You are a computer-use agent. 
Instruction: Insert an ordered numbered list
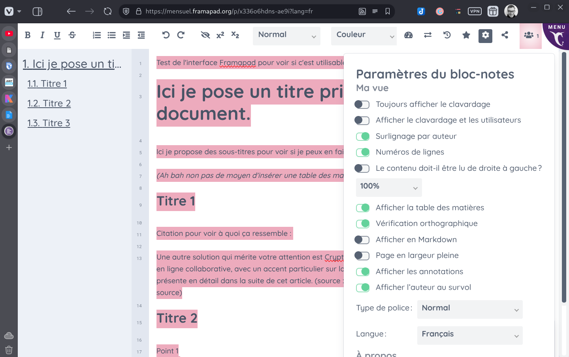(97, 35)
